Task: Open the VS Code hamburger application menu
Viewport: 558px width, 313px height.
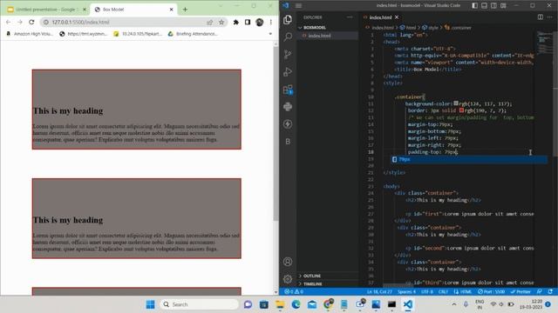Action: click(x=298, y=6)
